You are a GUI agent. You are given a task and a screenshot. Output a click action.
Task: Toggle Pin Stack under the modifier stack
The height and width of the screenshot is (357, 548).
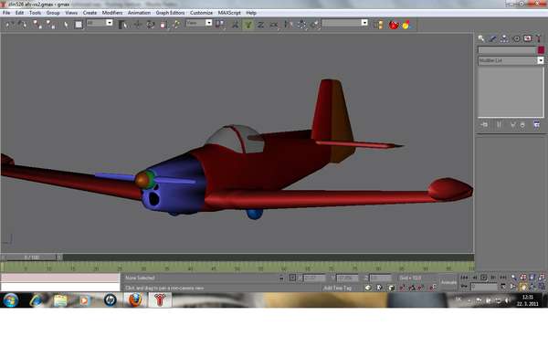click(x=484, y=125)
